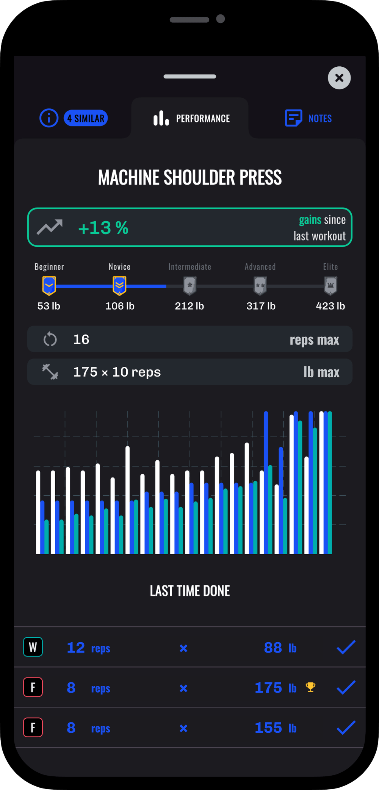The image size is (379, 790).
Task: Tap the gains trend arrow icon
Action: pyautogui.click(x=50, y=227)
